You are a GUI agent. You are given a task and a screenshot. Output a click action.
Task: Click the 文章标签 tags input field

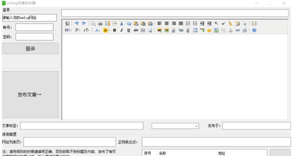pyautogui.click(x=82, y=126)
